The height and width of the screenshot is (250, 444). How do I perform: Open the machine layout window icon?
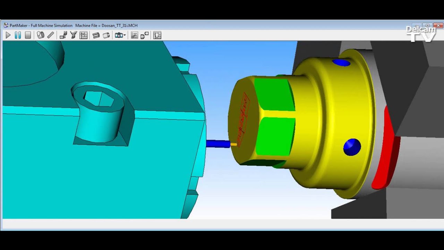pyautogui.click(x=84, y=35)
